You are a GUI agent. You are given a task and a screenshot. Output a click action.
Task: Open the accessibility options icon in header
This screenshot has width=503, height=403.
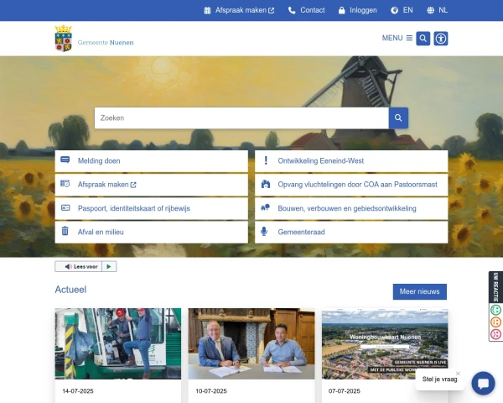[441, 39]
